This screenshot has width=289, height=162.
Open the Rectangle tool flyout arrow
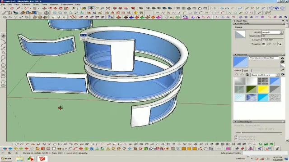pyautogui.click(x=38, y=9)
